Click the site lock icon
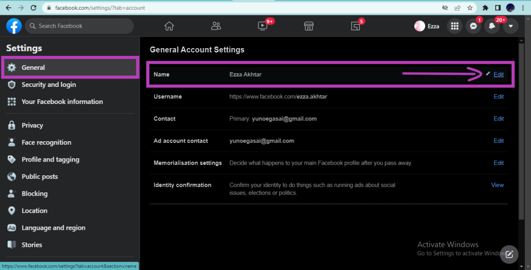This screenshot has width=531, height=270. 49,7
